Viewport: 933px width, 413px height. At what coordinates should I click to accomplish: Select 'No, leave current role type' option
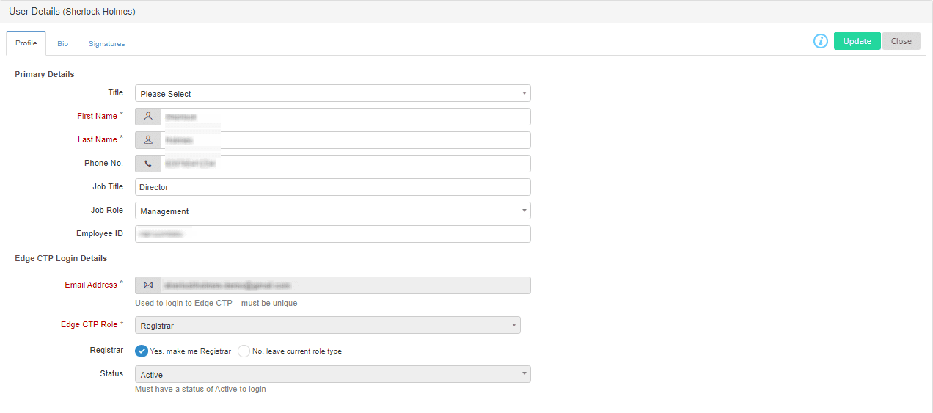coord(244,351)
